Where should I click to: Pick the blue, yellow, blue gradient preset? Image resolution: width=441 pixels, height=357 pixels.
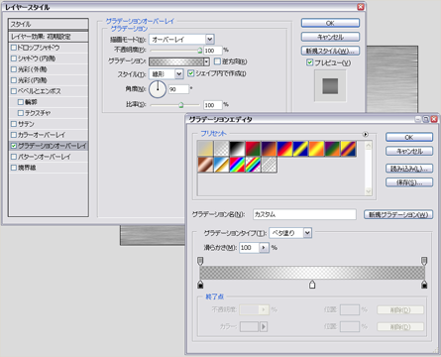tap(300, 149)
